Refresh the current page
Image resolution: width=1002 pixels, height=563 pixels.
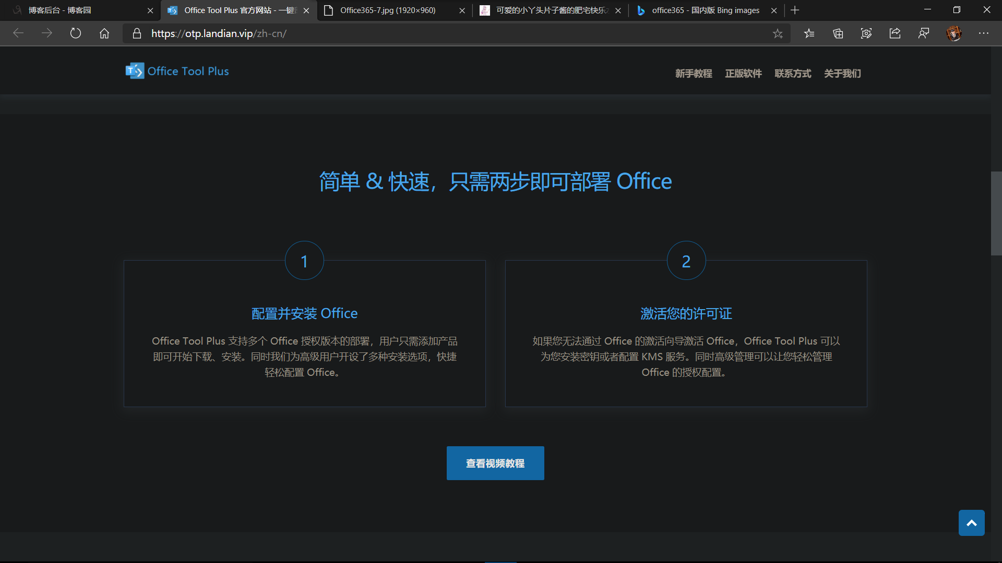click(x=76, y=33)
